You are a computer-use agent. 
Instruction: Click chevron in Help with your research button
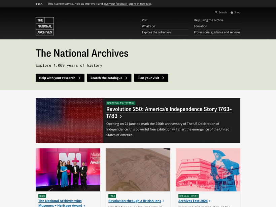point(79,78)
